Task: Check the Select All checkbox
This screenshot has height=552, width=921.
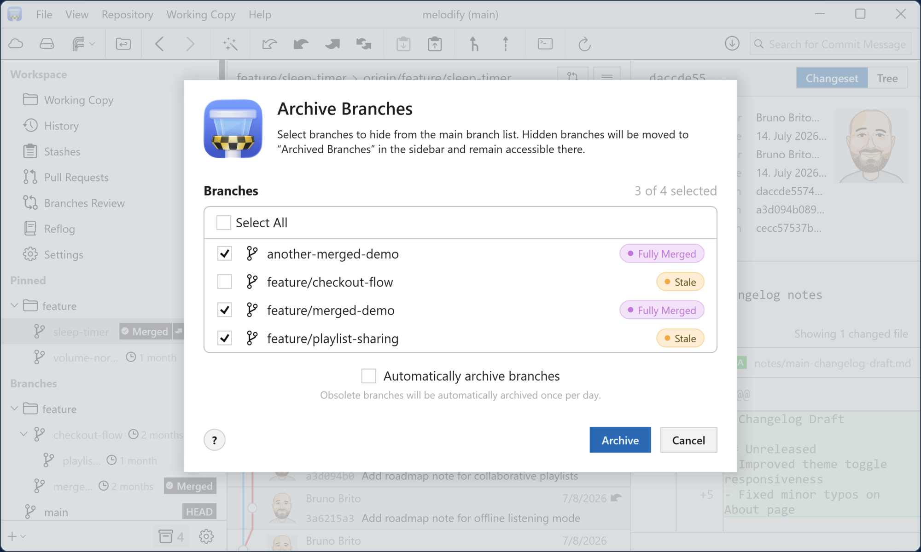Action: point(224,223)
